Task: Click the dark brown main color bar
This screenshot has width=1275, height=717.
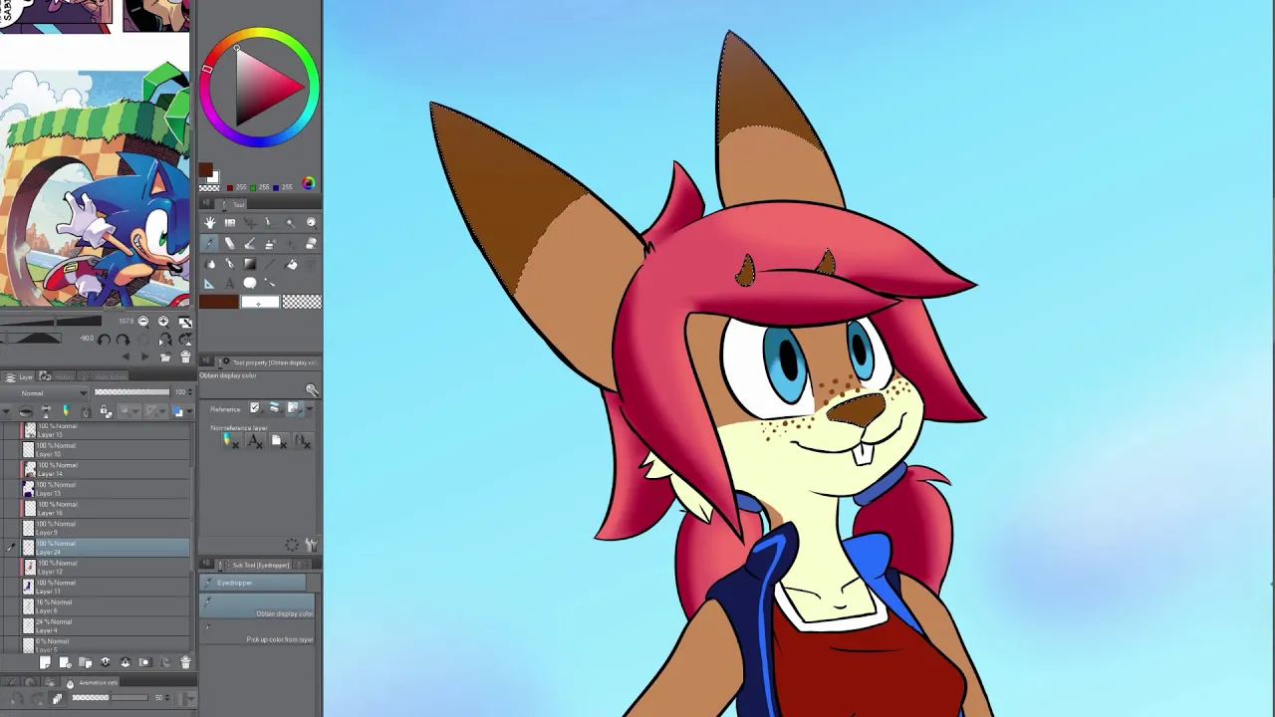Action: 219,302
